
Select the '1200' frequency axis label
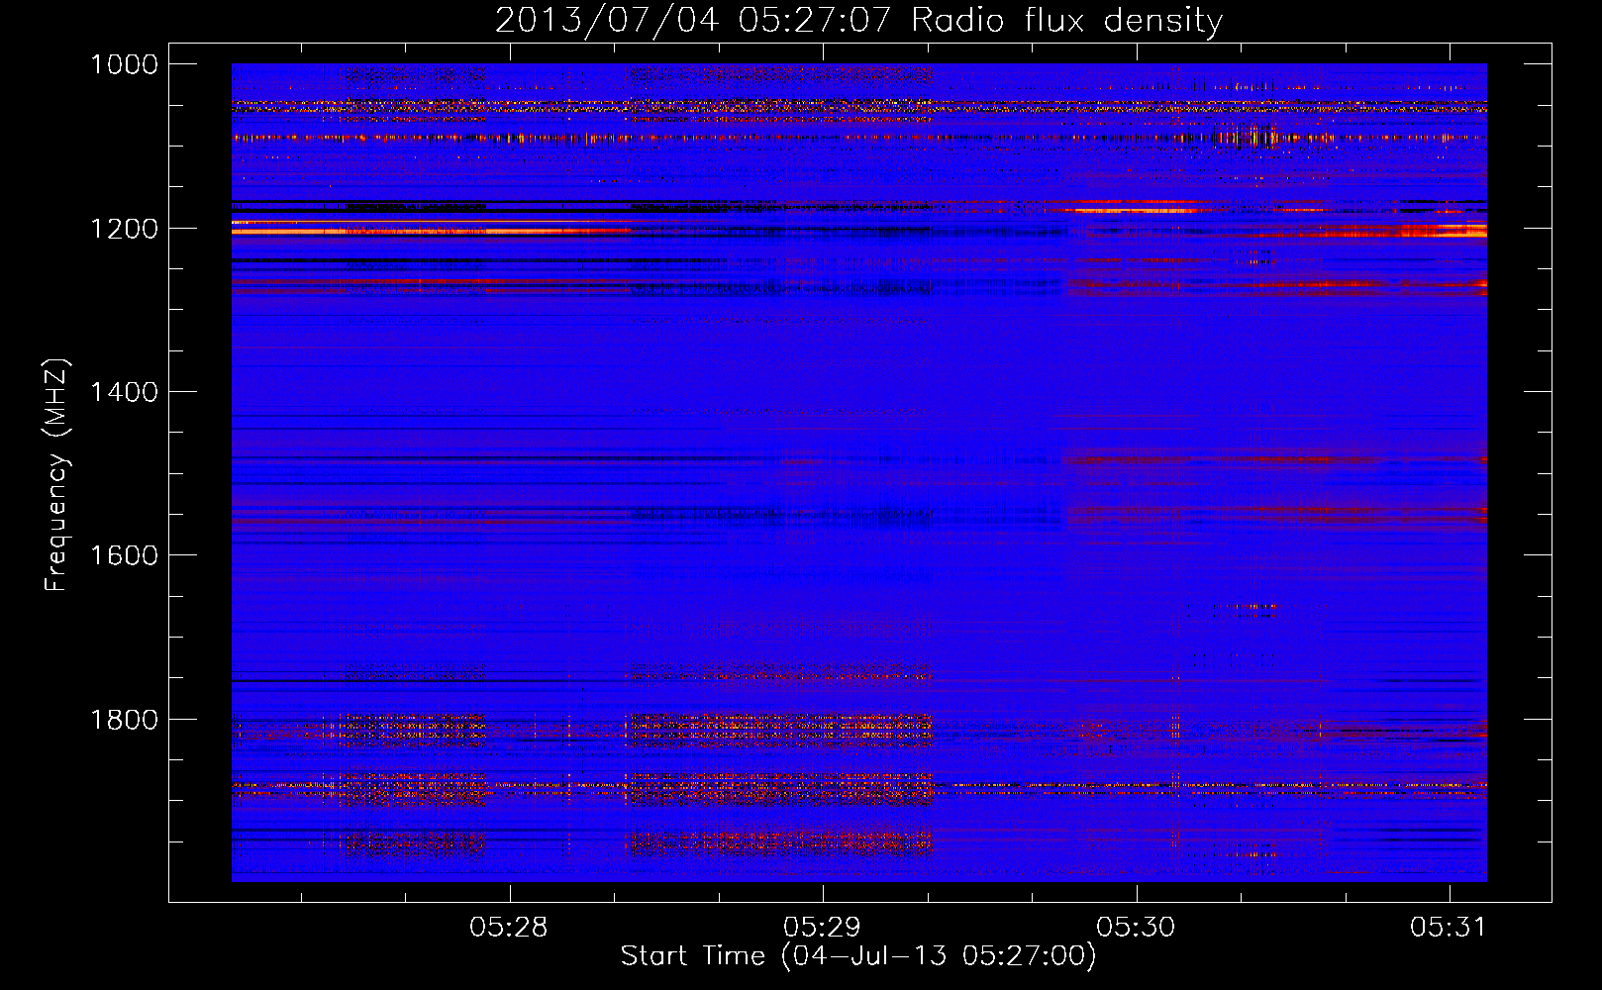pos(124,229)
